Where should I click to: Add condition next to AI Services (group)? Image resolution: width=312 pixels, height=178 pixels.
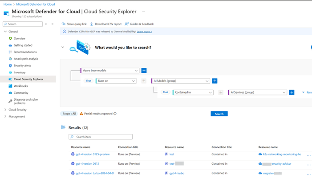tap(292, 92)
